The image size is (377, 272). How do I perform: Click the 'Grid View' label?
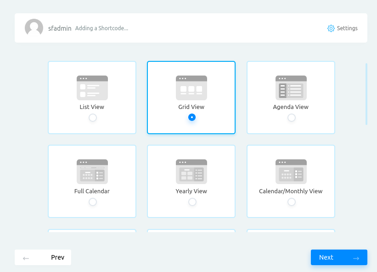[x=191, y=107]
